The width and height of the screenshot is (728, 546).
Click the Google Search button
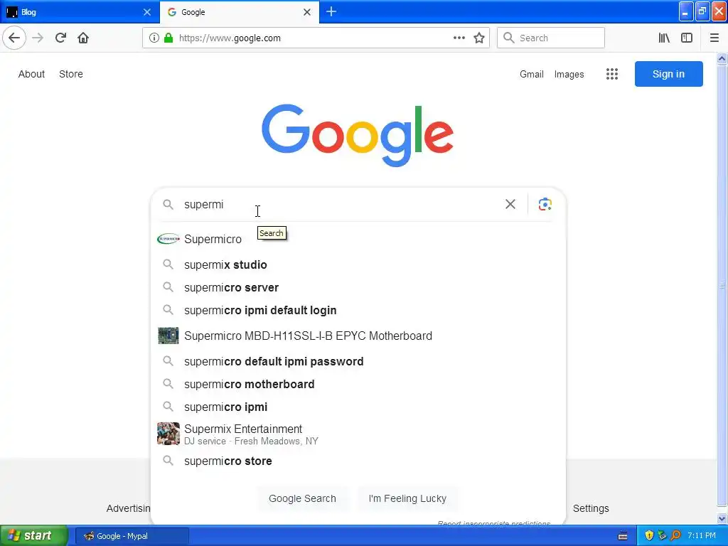[x=302, y=498]
